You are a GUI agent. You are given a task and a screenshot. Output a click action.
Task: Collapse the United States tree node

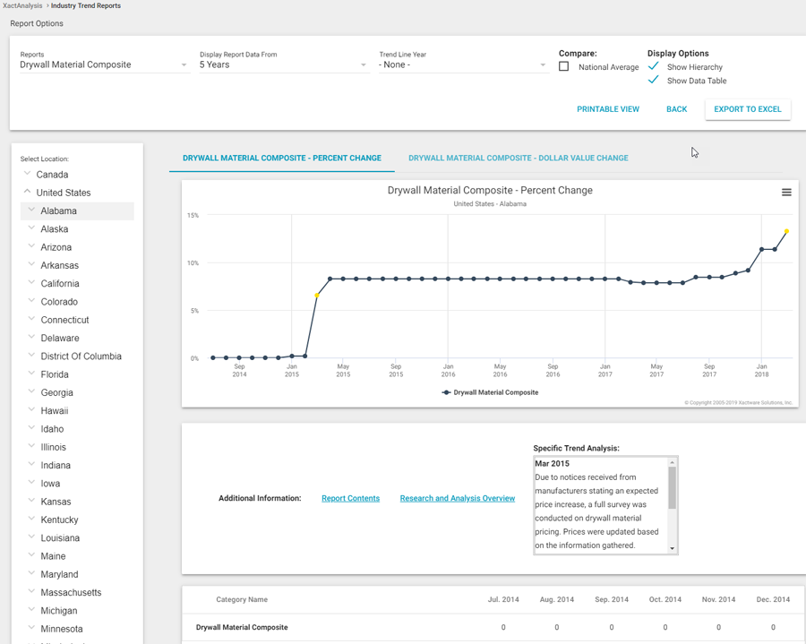[27, 193]
